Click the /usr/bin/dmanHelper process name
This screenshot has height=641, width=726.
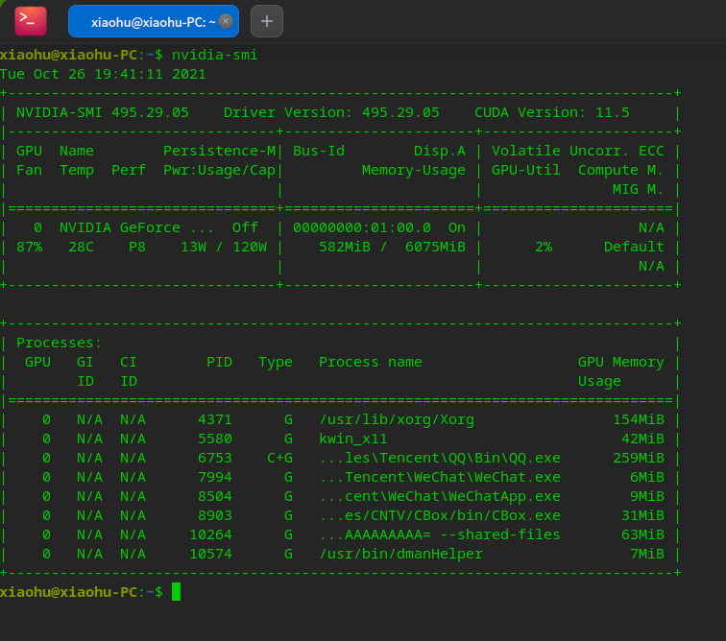coord(400,554)
